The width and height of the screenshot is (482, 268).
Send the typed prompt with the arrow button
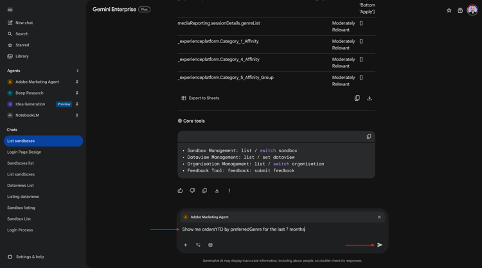click(380, 245)
